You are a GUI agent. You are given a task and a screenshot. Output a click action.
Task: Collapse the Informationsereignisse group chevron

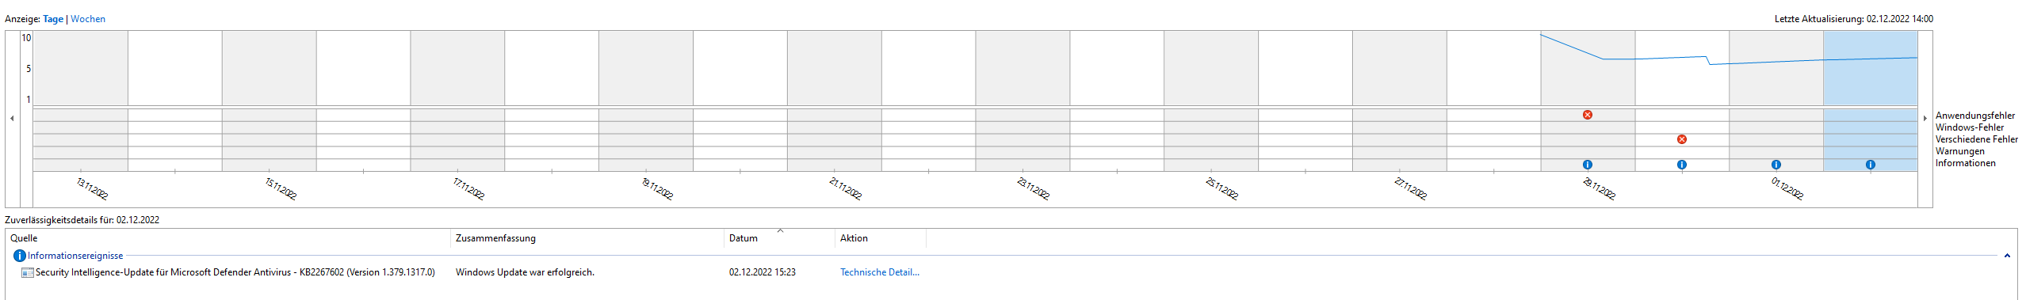[x=2007, y=256]
